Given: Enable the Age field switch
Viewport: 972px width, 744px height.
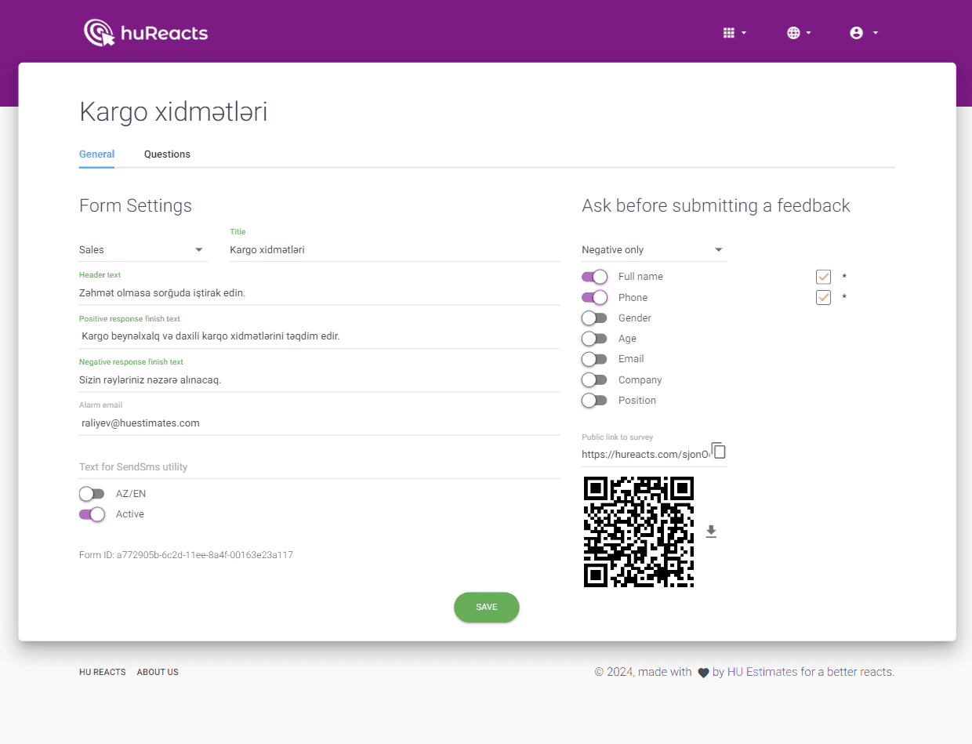Looking at the screenshot, I should (595, 339).
